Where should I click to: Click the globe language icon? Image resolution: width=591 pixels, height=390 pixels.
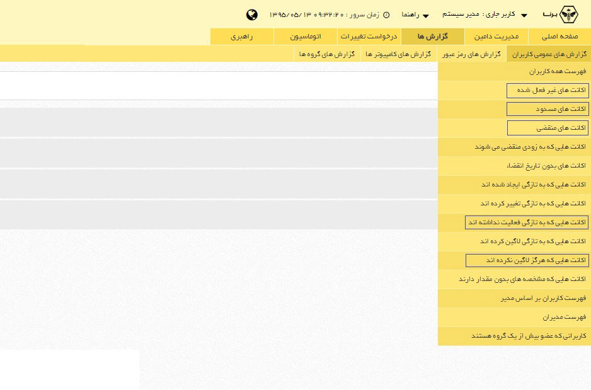pyautogui.click(x=253, y=14)
